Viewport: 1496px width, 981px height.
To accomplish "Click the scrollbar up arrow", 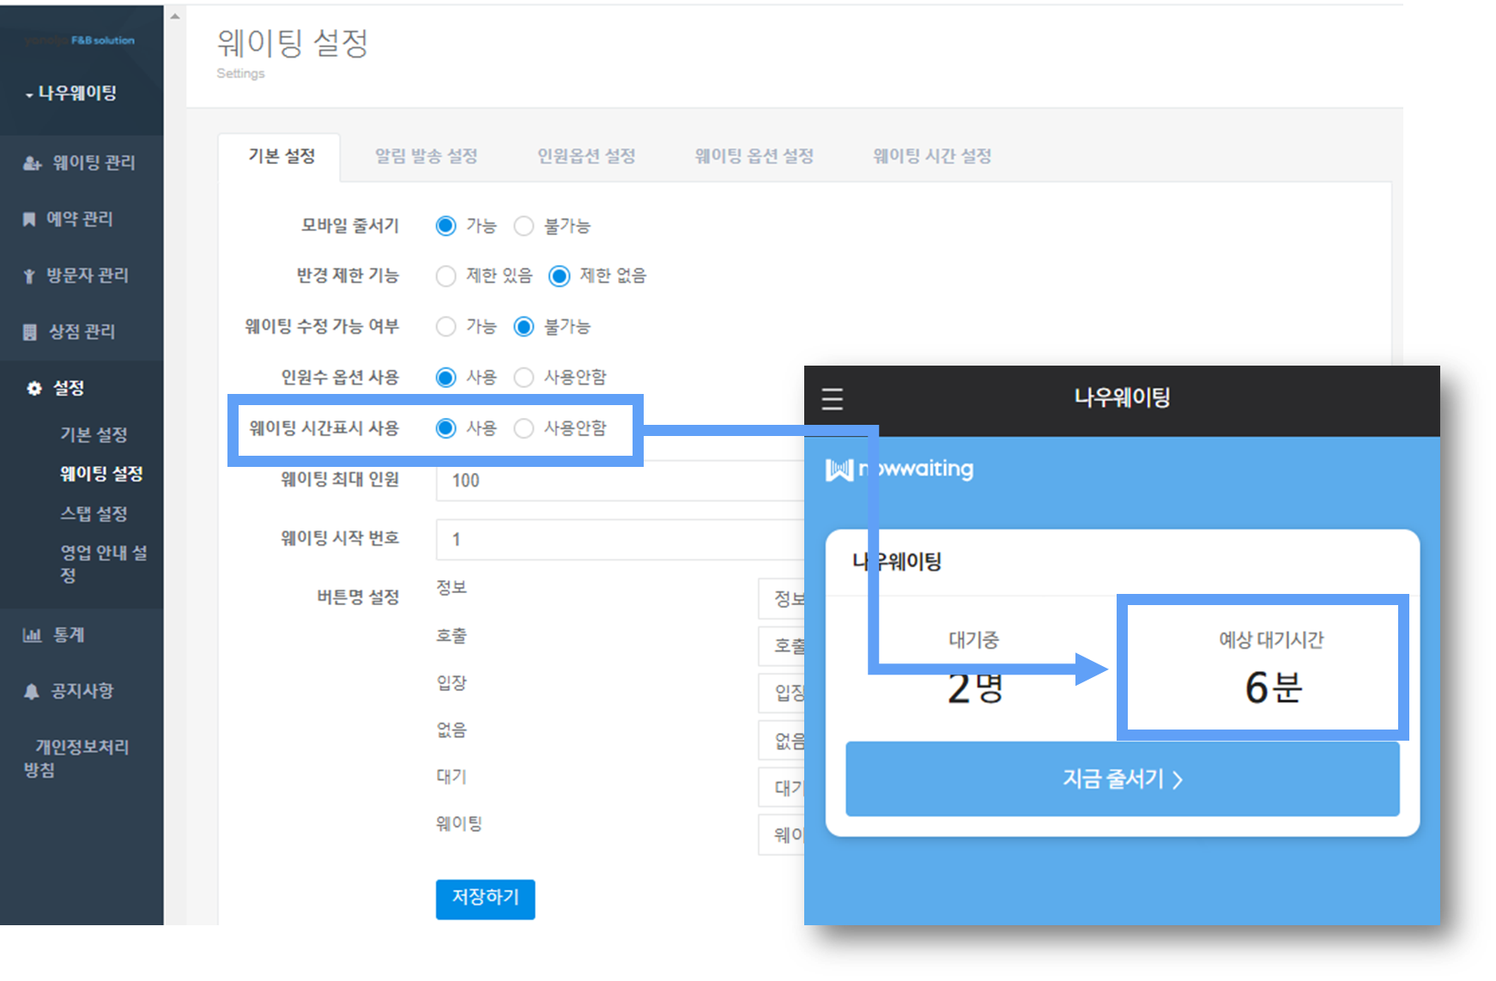I will pos(175,16).
